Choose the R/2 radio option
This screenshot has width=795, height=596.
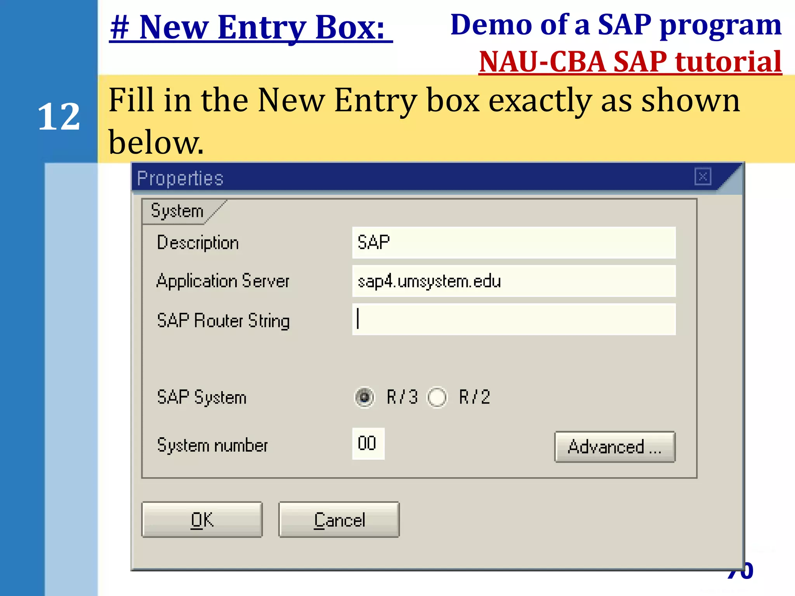437,397
